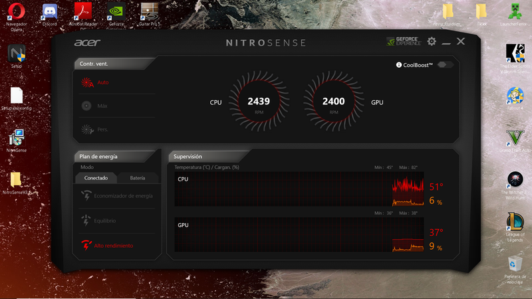Open Acrobat Reader desktop shortcut
This screenshot has height=299, width=532.
pyautogui.click(x=82, y=15)
